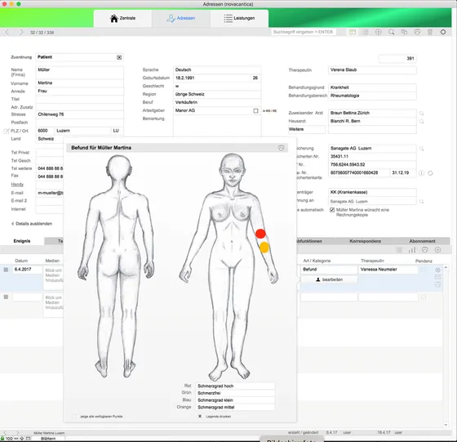This screenshot has width=457, height=442.
Task: Enable 'zeige alle verfügbaren Punkte' checkbox
Action: [74, 417]
